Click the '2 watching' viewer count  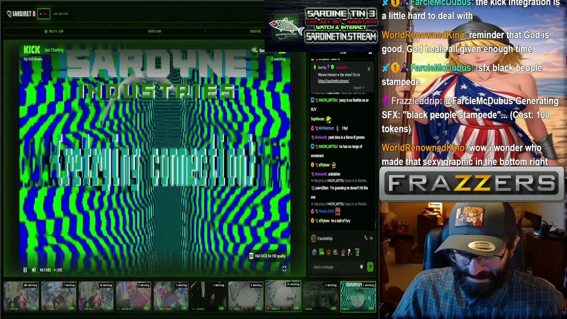point(278,59)
